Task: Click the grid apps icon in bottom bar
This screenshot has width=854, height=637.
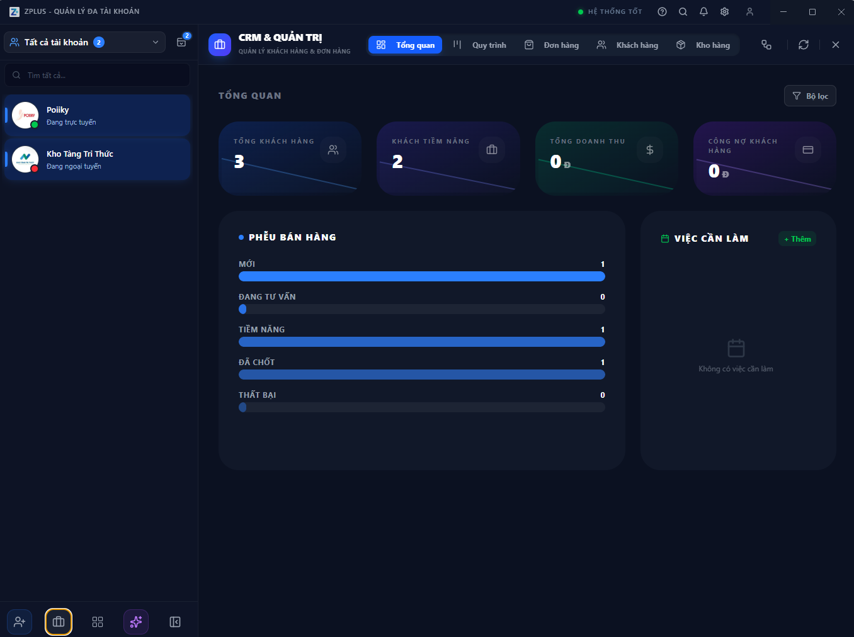Action: [x=98, y=622]
